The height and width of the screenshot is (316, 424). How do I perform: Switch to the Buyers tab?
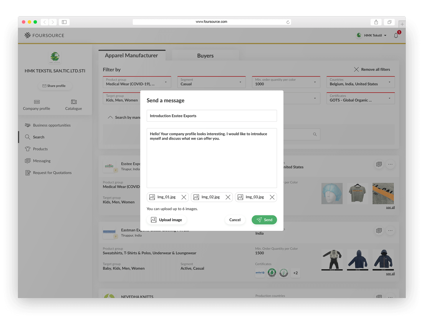(x=205, y=56)
